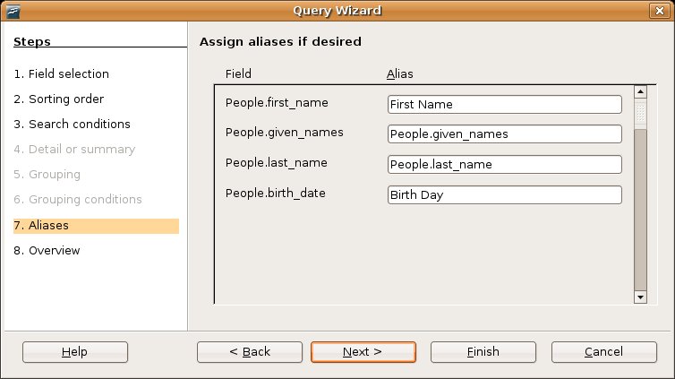The width and height of the screenshot is (675, 379).
Task: Go back with the < Back button
Action: (x=250, y=352)
